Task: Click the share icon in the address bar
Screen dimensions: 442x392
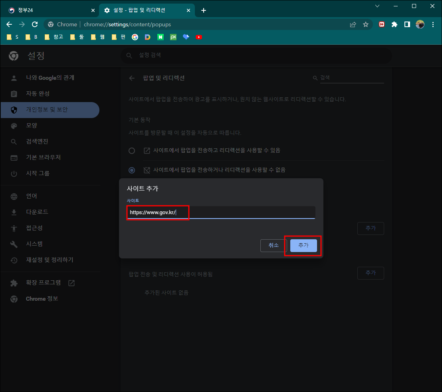Action: tap(353, 24)
